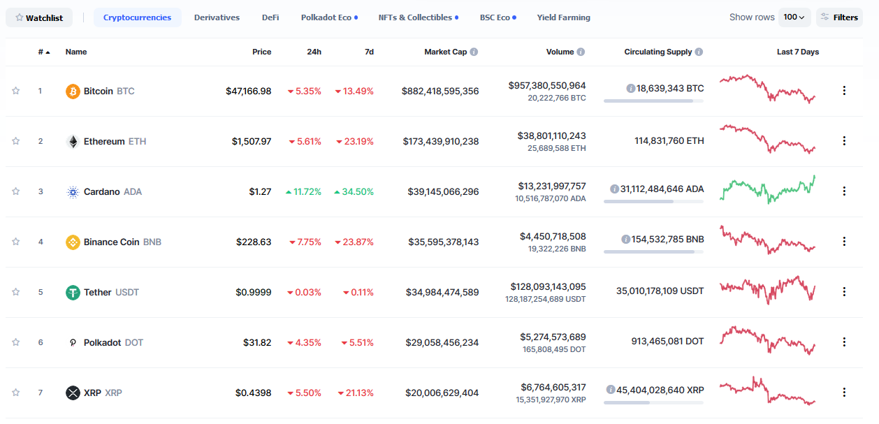Switch to the DeFi tab
The height and width of the screenshot is (424, 879).
tap(270, 17)
